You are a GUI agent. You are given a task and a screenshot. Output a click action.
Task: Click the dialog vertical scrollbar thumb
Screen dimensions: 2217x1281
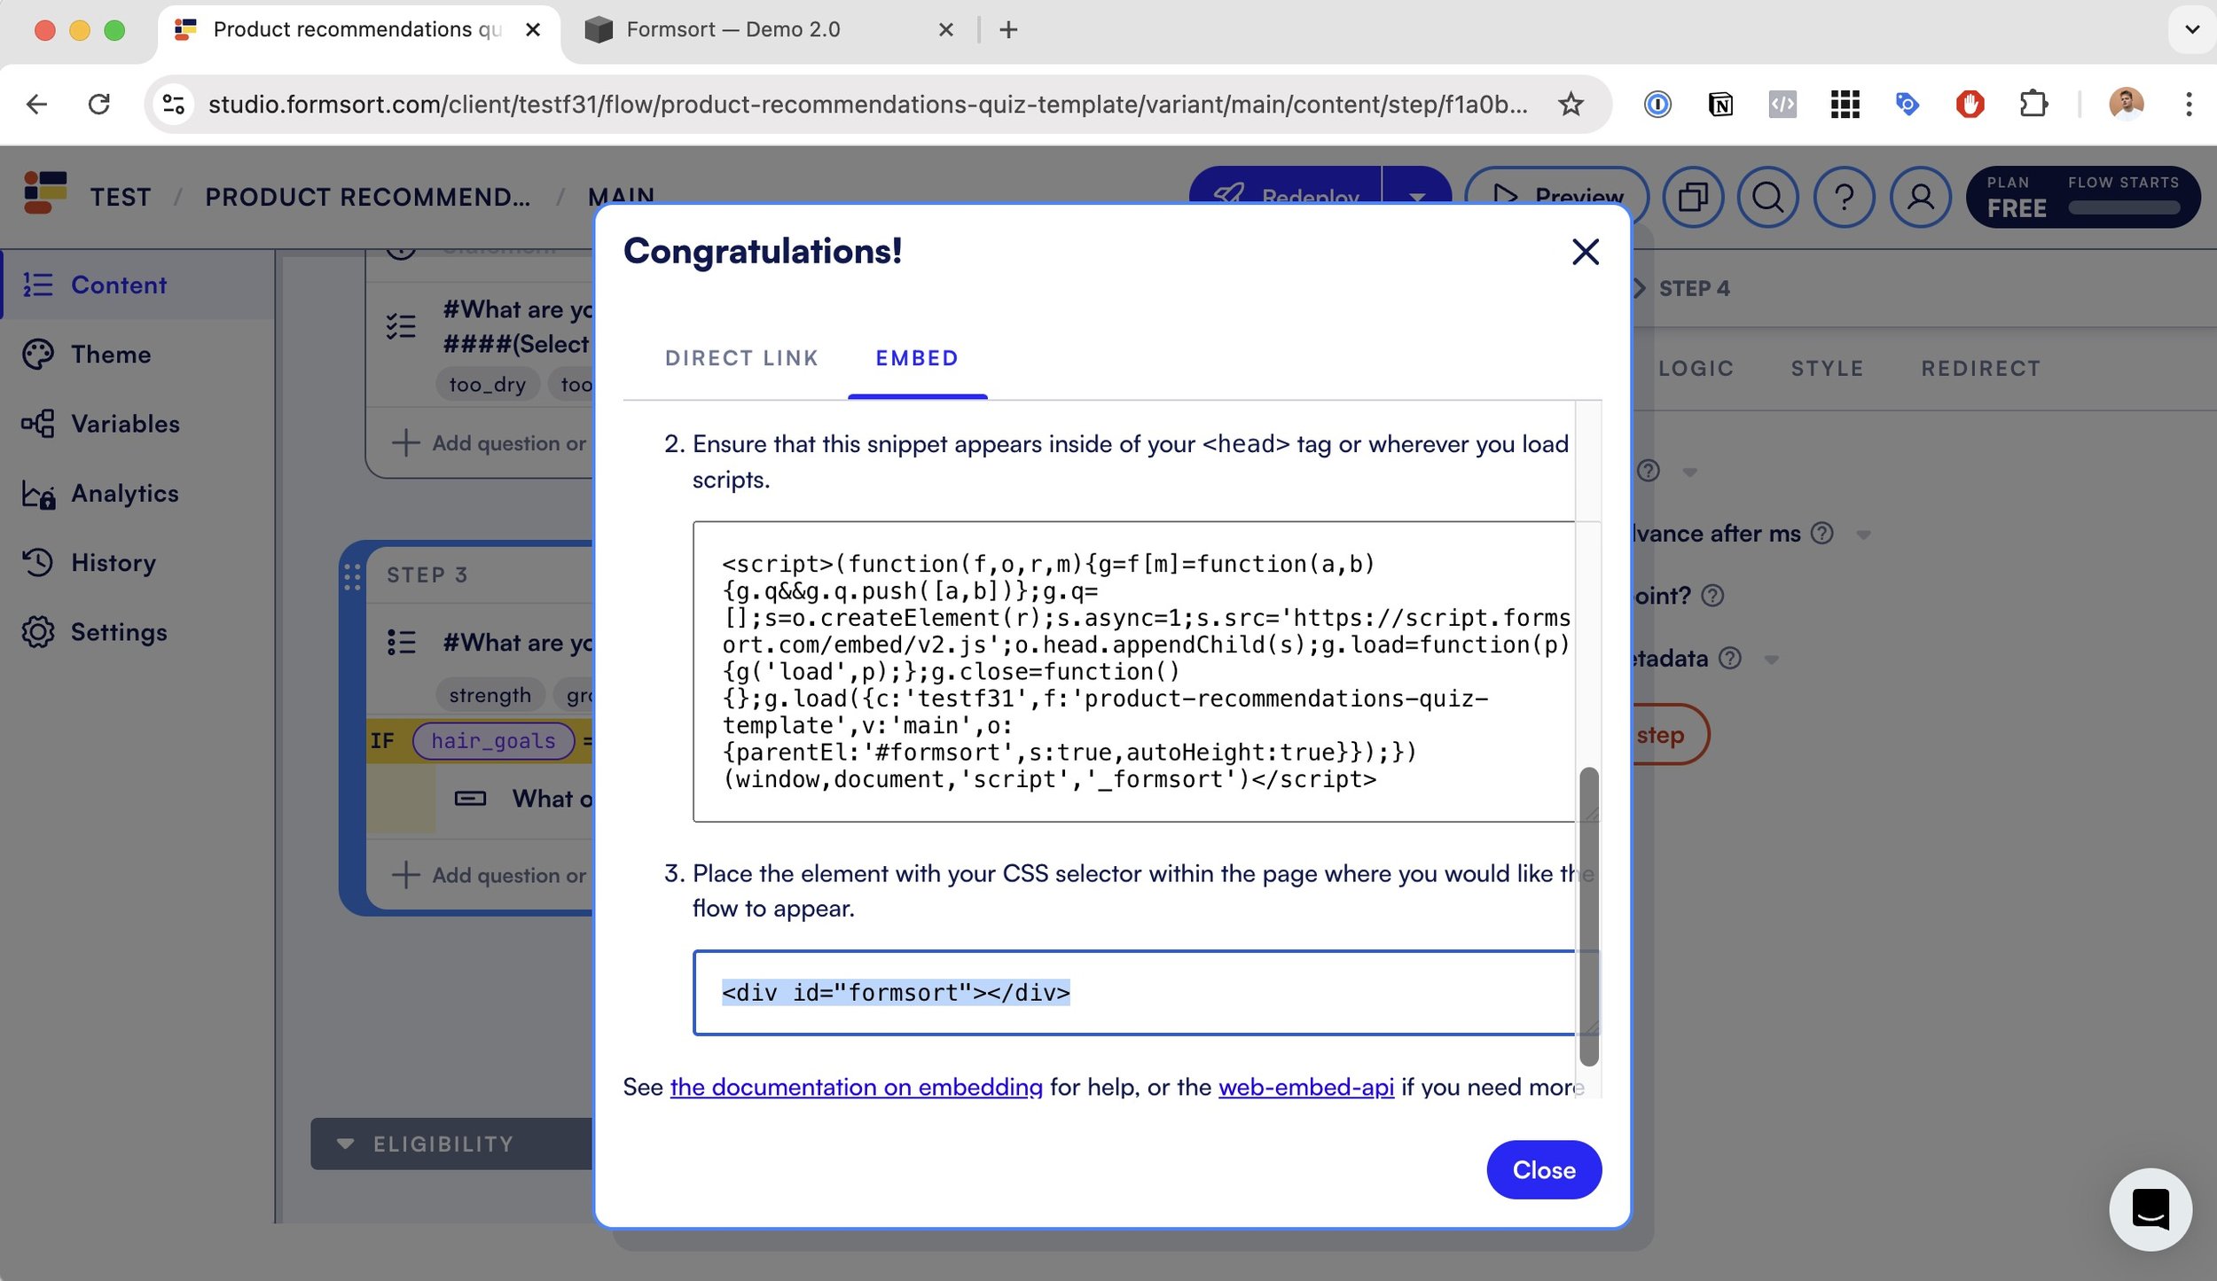coord(1588,916)
